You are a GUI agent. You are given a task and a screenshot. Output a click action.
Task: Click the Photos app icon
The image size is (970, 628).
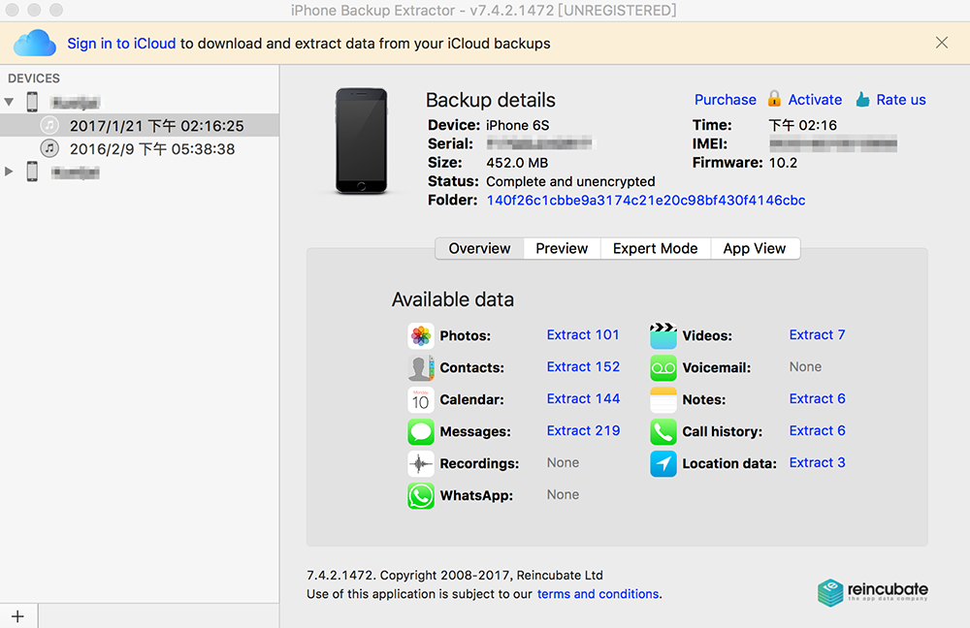pos(421,335)
